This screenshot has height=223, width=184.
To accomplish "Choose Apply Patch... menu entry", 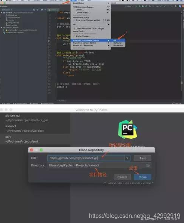I will 91,31.
